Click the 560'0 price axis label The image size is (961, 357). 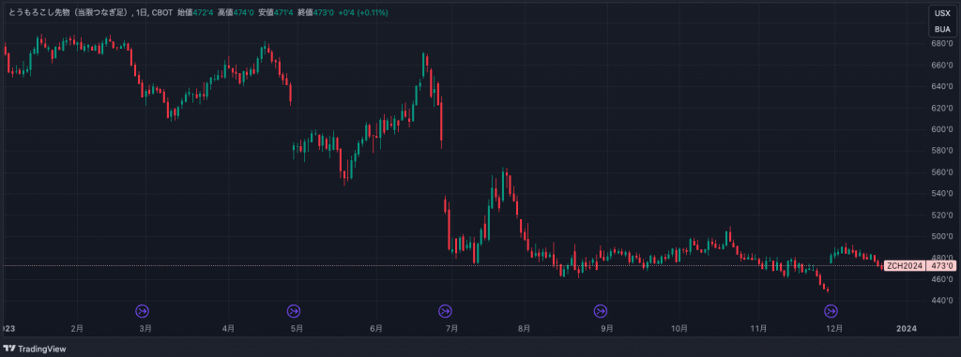(942, 172)
